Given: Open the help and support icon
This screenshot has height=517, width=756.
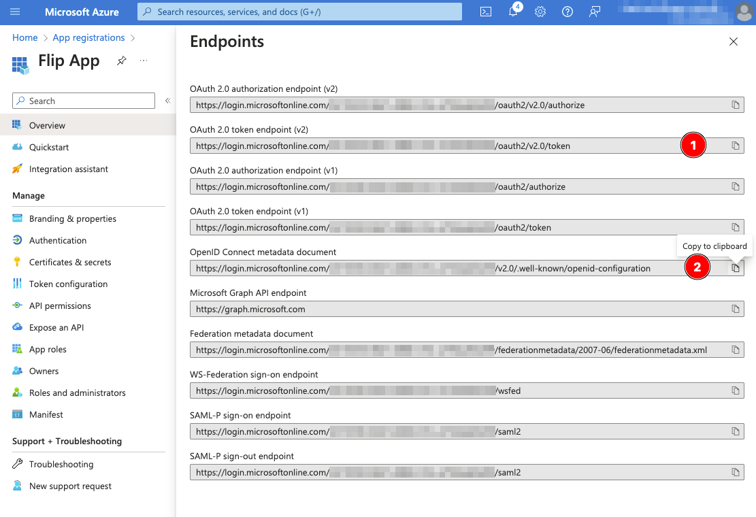Looking at the screenshot, I should [x=568, y=12].
